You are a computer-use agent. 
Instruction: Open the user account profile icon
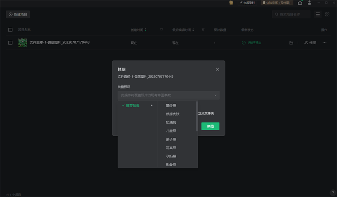pos(310,3)
